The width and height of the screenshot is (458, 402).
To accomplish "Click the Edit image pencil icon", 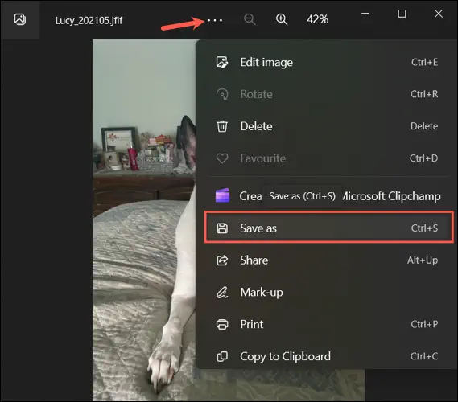I will tap(222, 62).
